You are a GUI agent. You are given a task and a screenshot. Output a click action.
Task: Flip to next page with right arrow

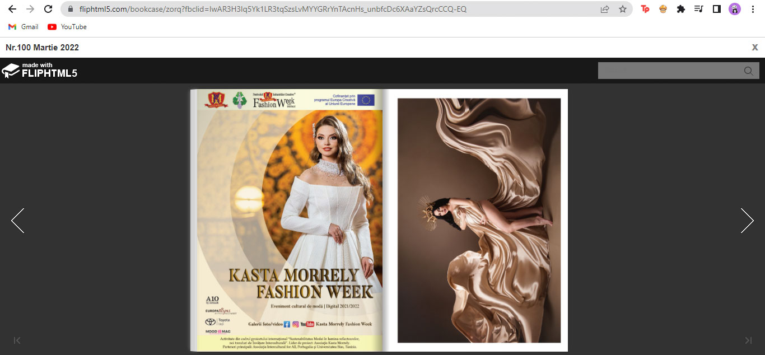click(x=747, y=221)
